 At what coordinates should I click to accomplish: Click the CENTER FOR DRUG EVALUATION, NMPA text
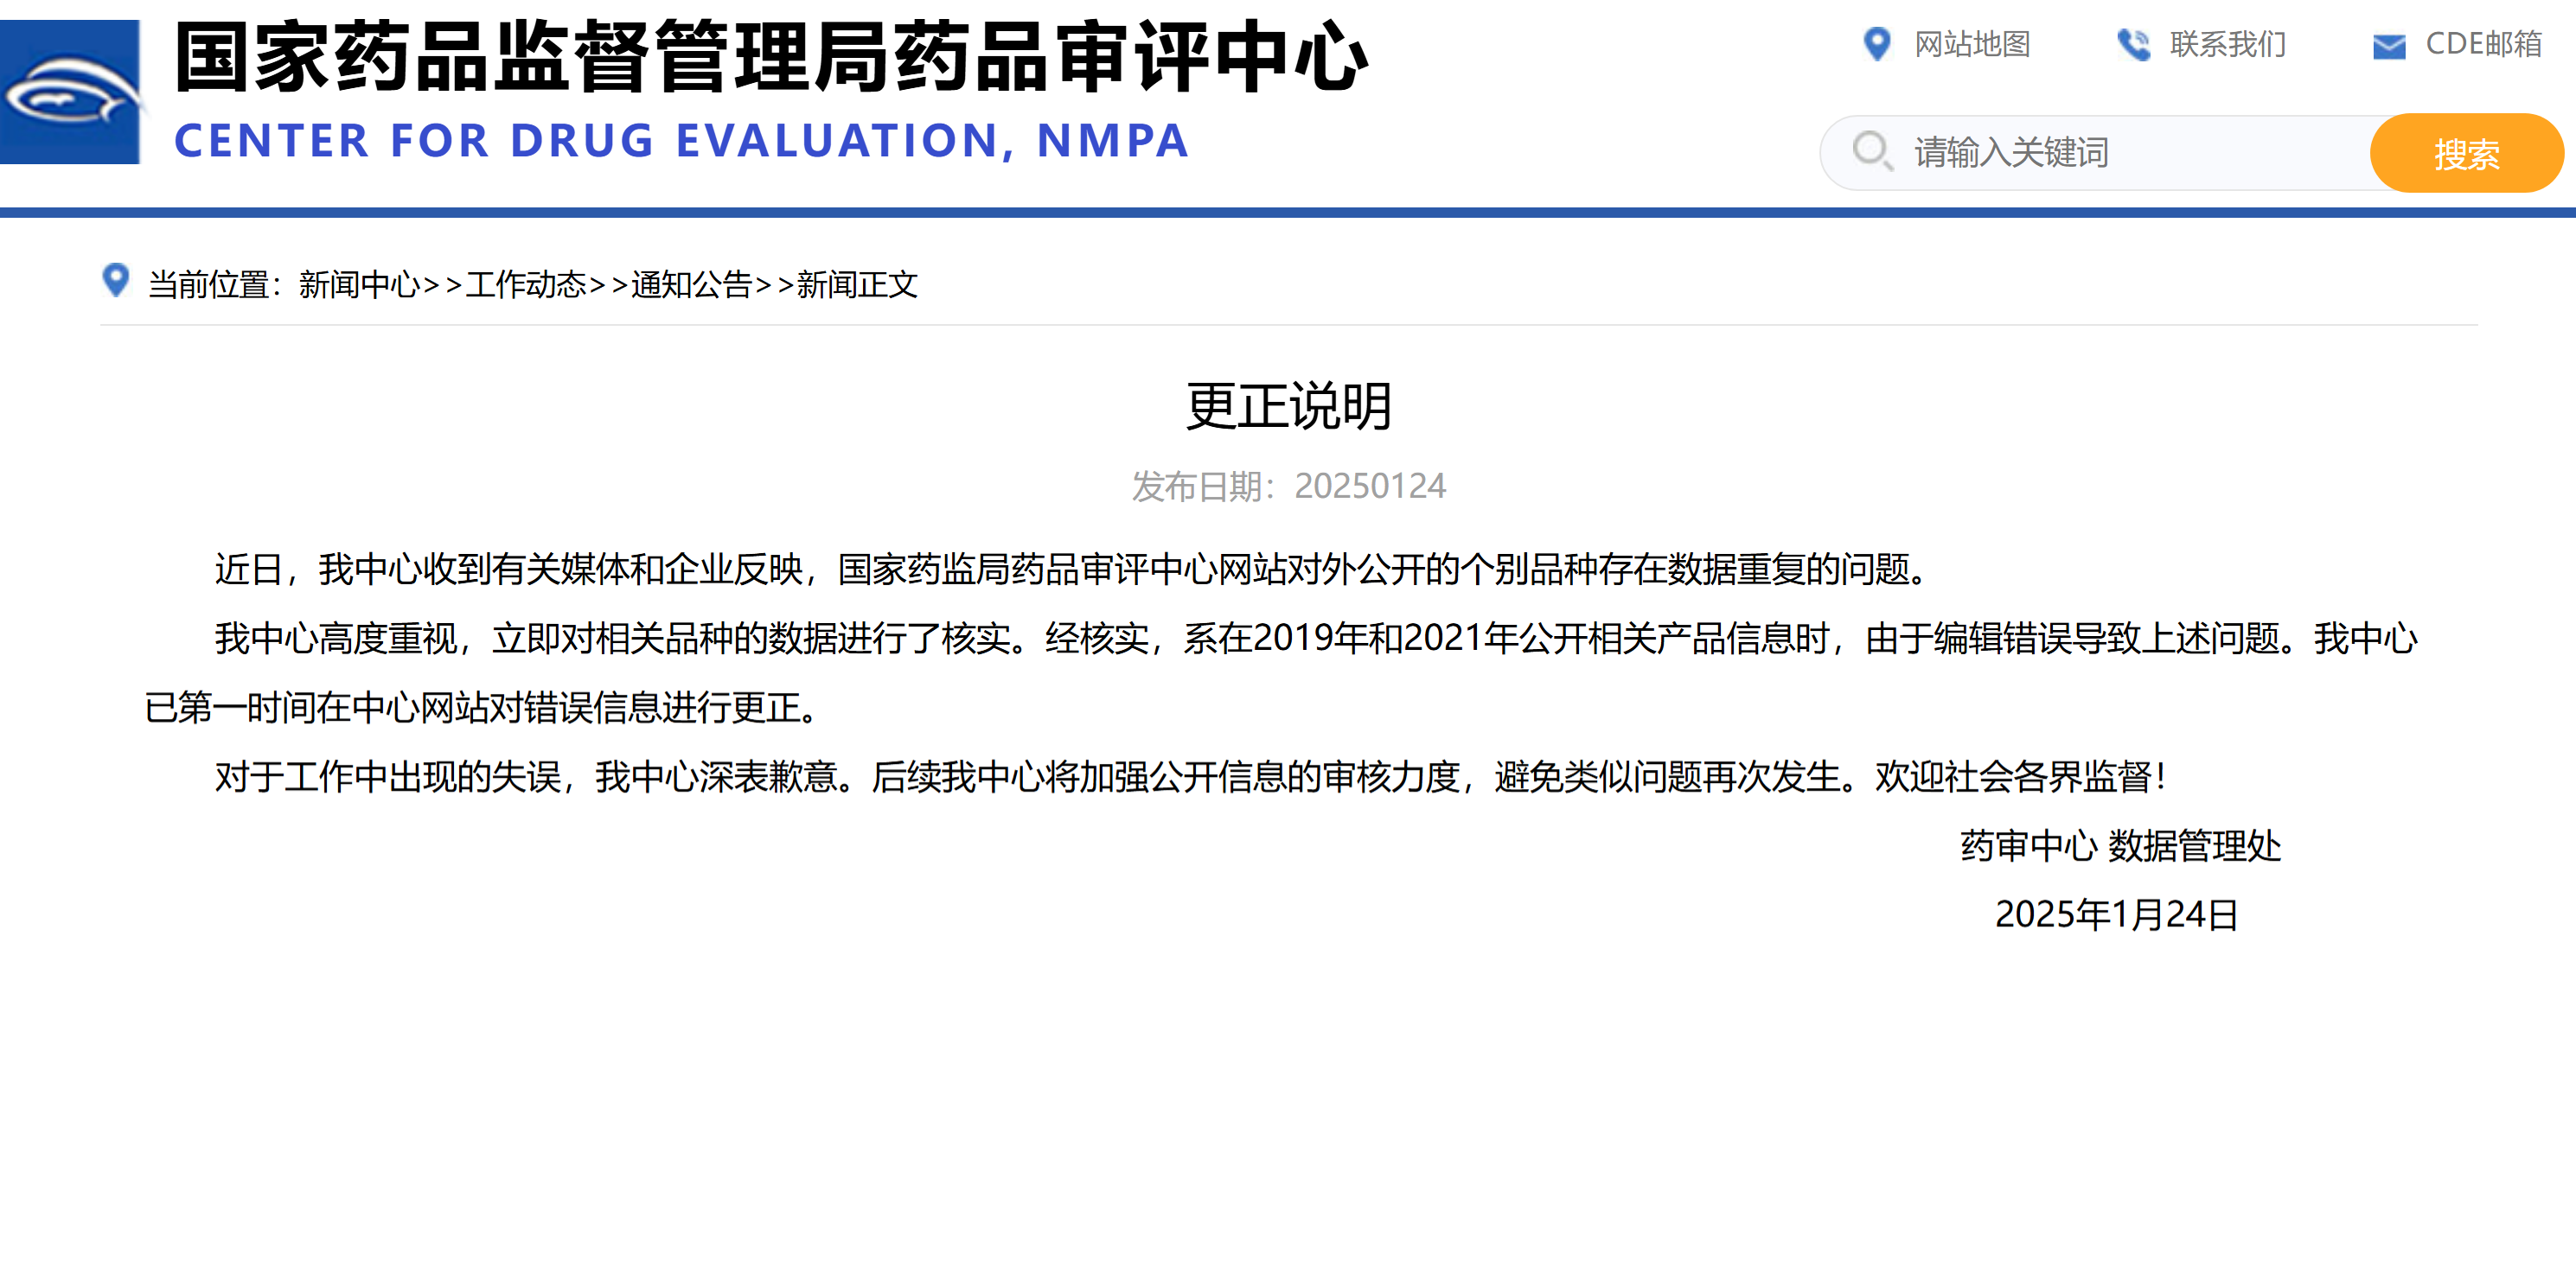coord(681,141)
